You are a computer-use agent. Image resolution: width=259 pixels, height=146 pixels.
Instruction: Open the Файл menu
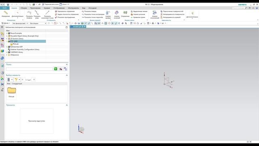(x=4, y=8)
